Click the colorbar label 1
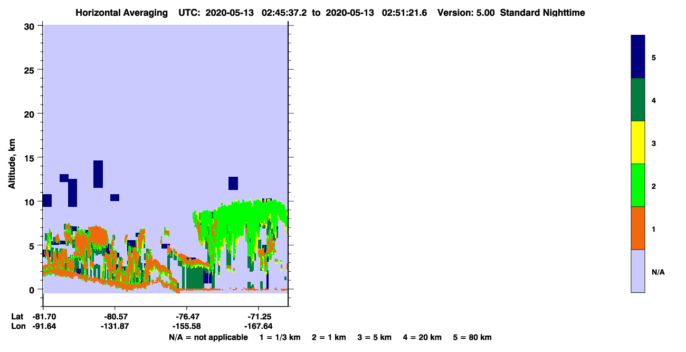Viewport: 686px width, 352px height. 654,229
